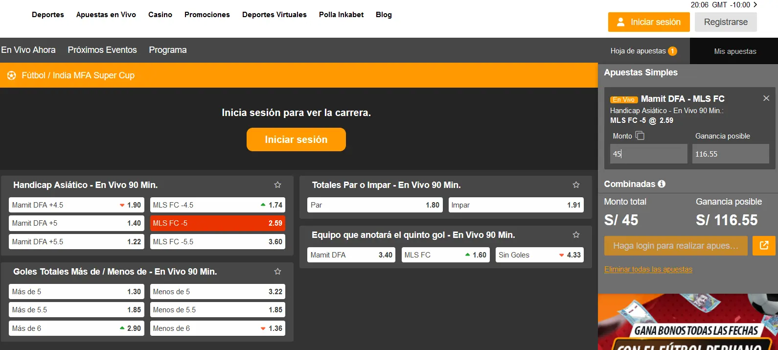This screenshot has width=778, height=350.
Task: Star the Totales Par o Impar market
Action: pos(576,185)
